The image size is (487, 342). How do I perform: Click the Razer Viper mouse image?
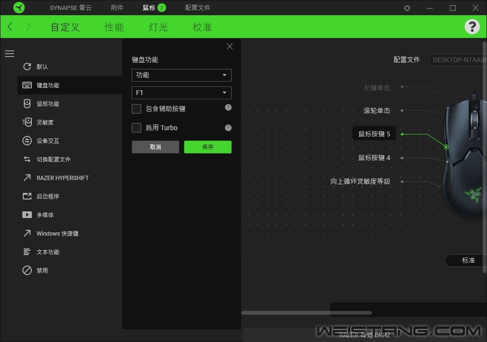click(x=465, y=155)
